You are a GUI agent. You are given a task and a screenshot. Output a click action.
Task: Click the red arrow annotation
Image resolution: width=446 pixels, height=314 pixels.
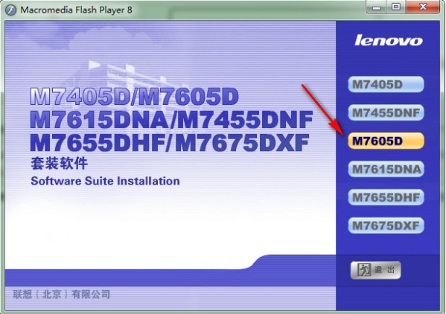322,109
